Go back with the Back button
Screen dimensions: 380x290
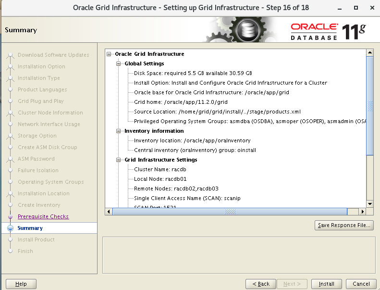(261, 284)
